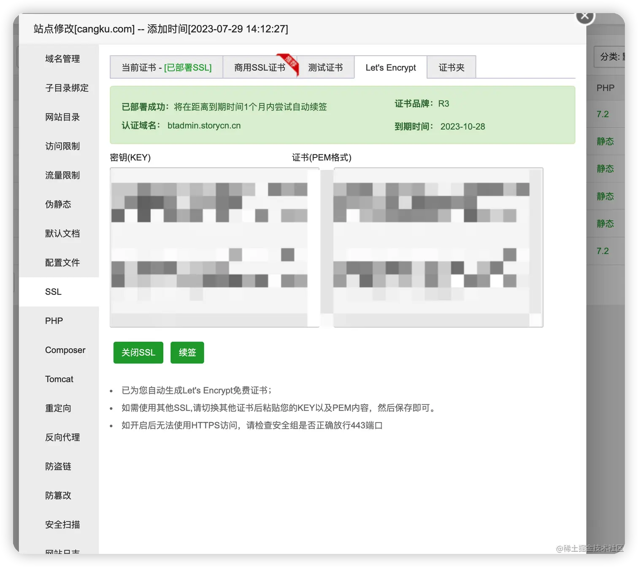
Task: Open 安全扫描 sidebar item
Action: (59, 525)
